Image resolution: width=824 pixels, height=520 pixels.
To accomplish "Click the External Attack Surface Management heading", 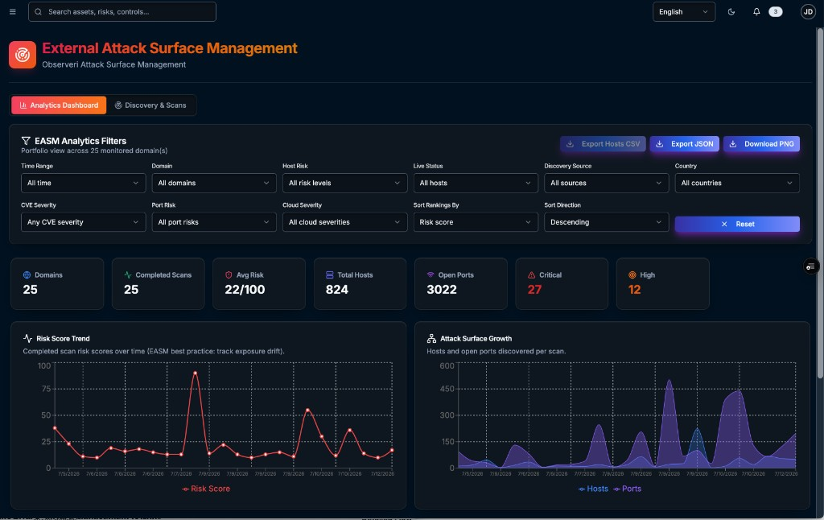I will (x=170, y=48).
